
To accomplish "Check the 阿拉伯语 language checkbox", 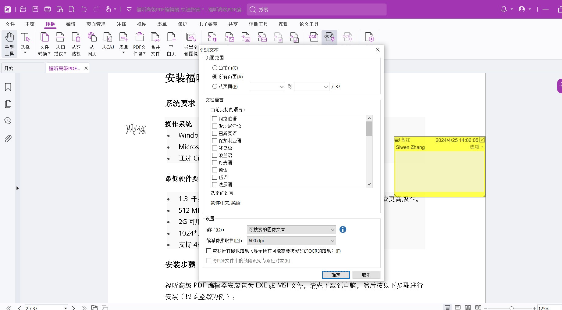I will pos(215,119).
